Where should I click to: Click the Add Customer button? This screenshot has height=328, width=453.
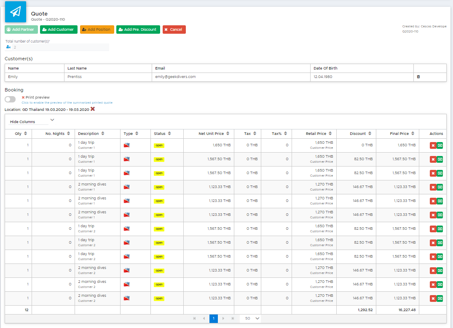click(x=59, y=30)
